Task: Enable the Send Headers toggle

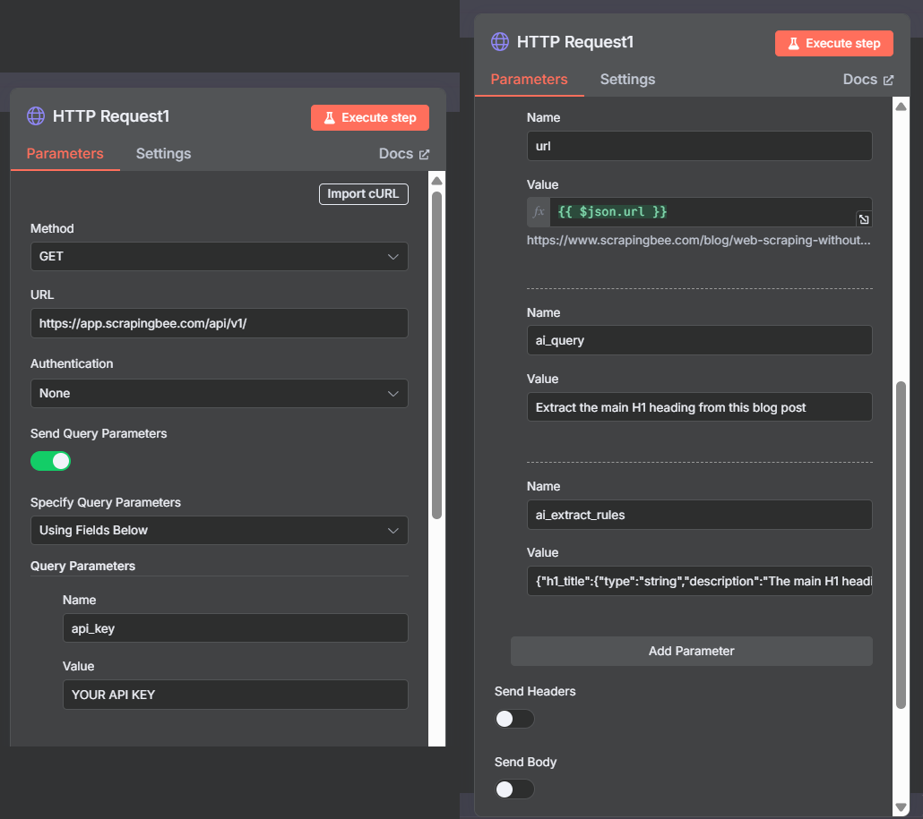Action: click(514, 719)
